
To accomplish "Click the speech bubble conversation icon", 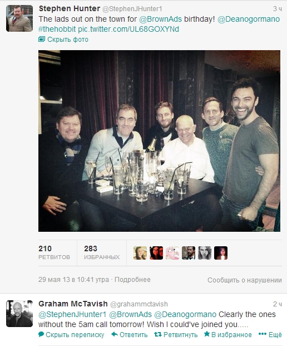I will coord(41,334).
